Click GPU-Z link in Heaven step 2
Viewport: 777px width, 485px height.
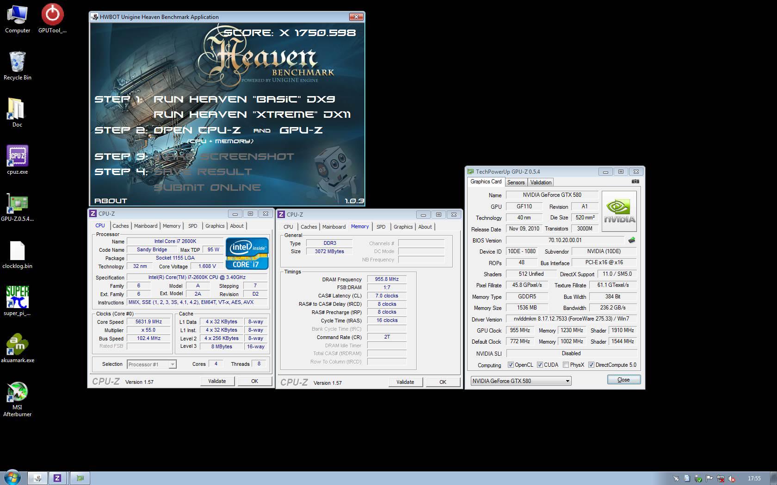coord(301,130)
